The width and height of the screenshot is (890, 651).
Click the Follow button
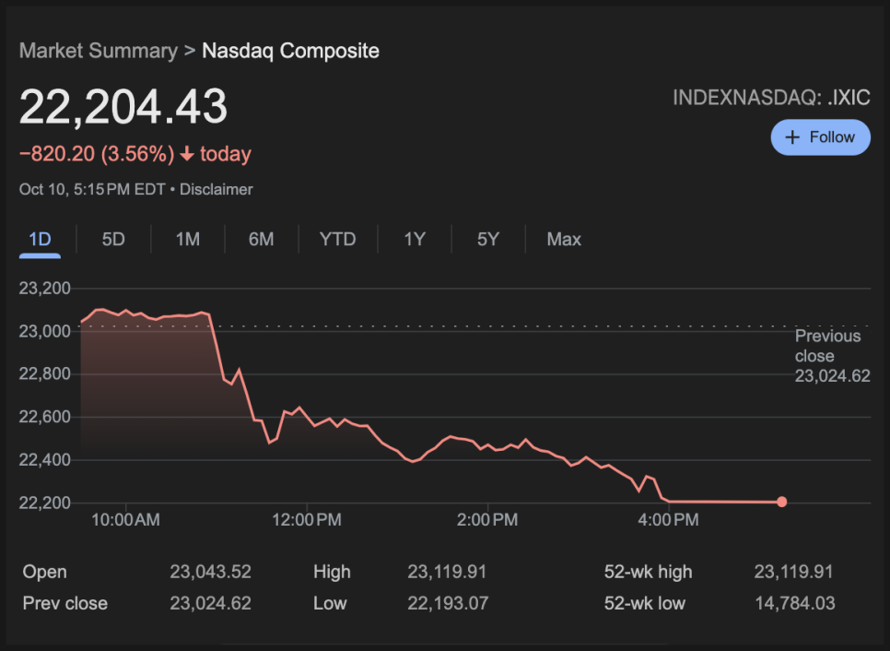[820, 137]
